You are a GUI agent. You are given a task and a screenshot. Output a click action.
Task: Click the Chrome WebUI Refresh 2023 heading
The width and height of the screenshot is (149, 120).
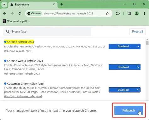point(25,61)
